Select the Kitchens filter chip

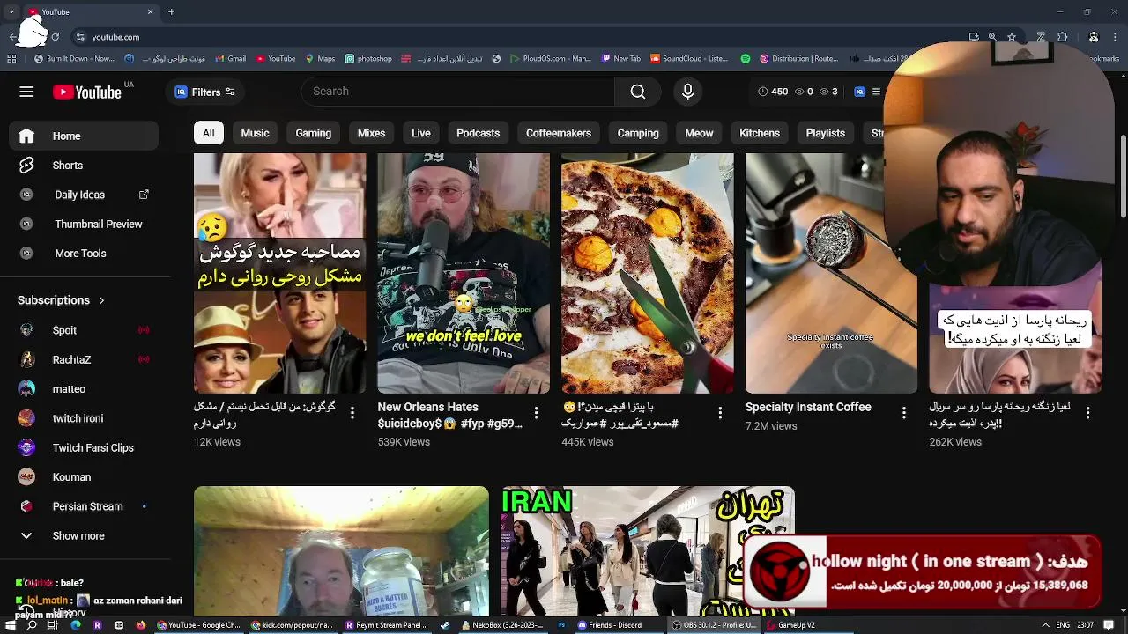point(760,133)
